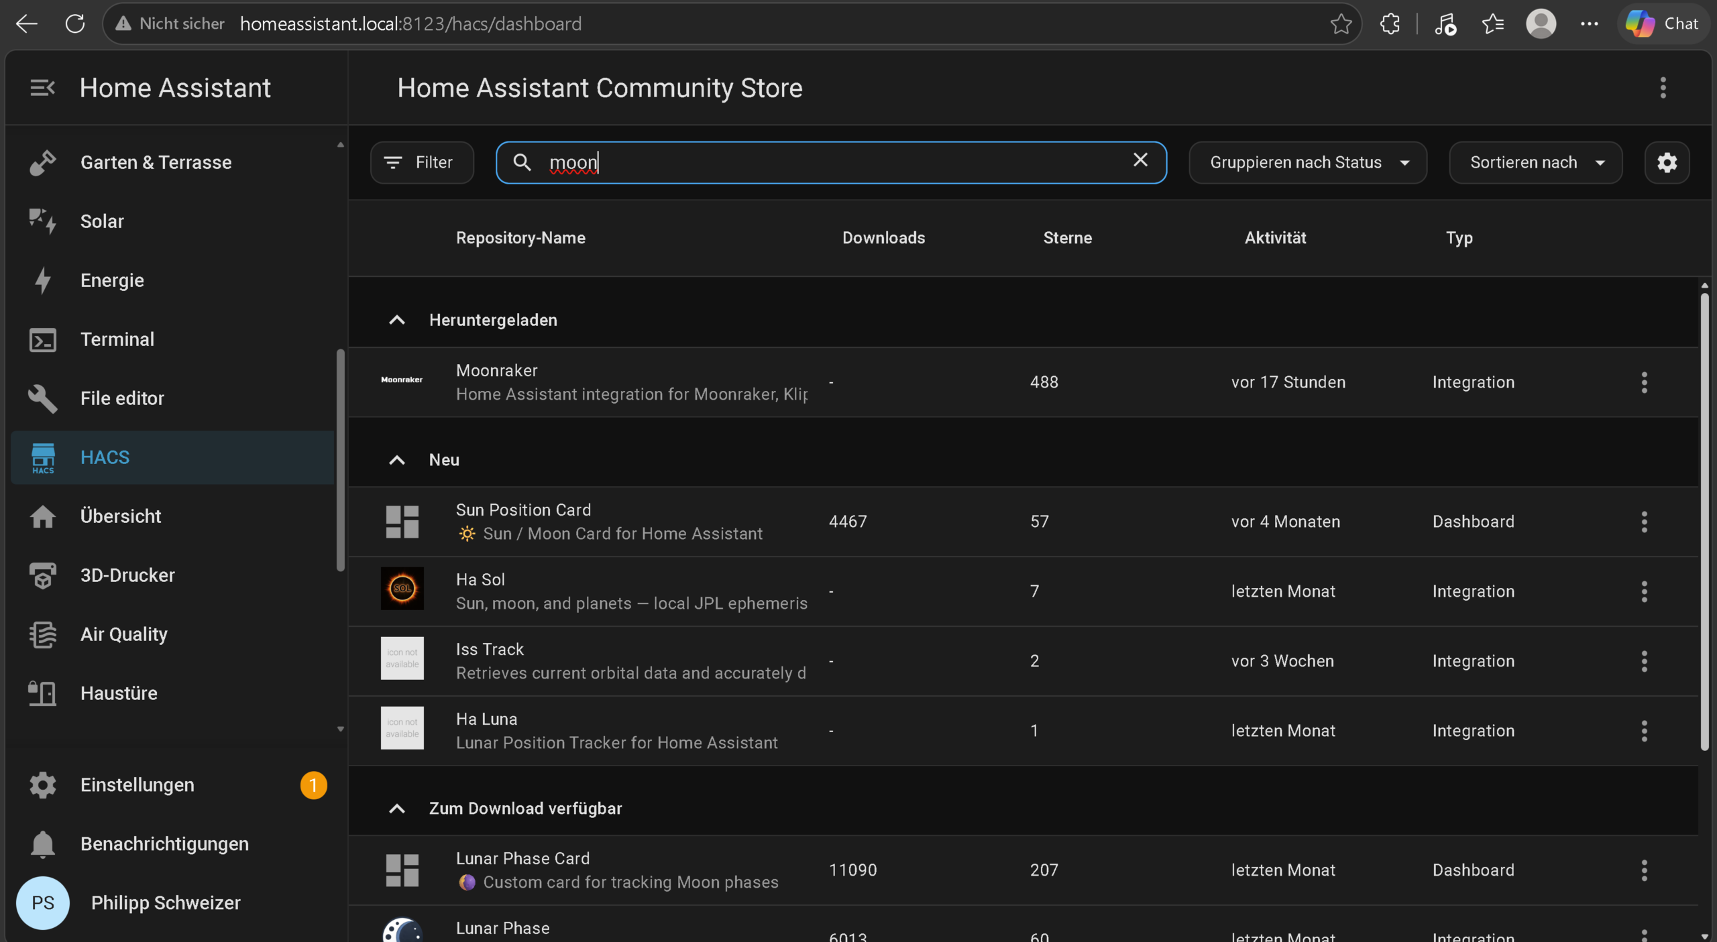1717x942 pixels.
Task: Open the Garten & Terrasse sidebar item
Action: click(172, 162)
